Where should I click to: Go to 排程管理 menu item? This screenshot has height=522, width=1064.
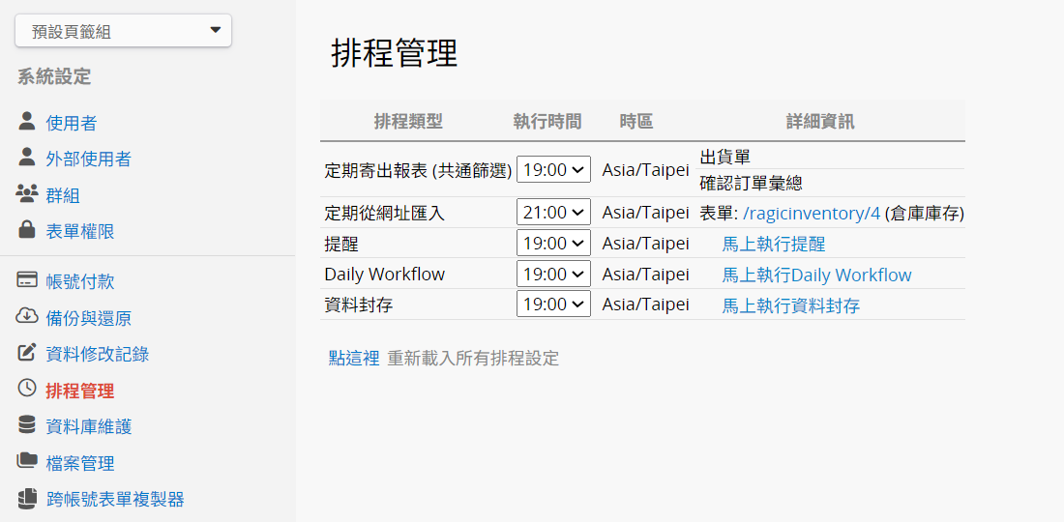tap(79, 391)
